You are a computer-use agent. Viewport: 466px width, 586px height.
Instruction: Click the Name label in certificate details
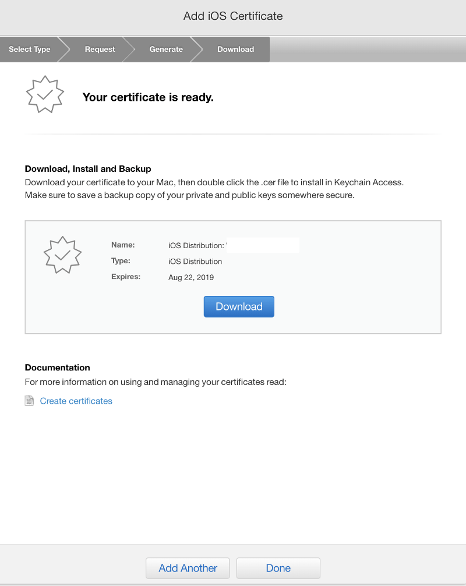coord(123,245)
